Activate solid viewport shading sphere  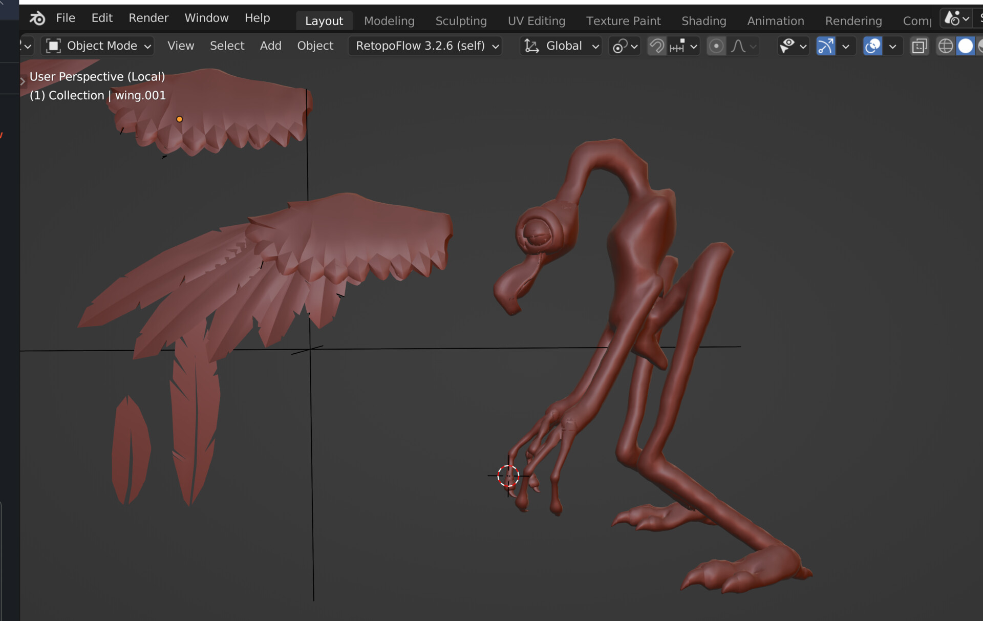(x=966, y=46)
